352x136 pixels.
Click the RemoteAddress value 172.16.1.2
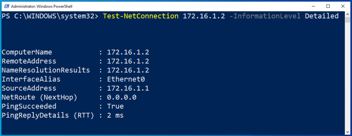click(128, 61)
